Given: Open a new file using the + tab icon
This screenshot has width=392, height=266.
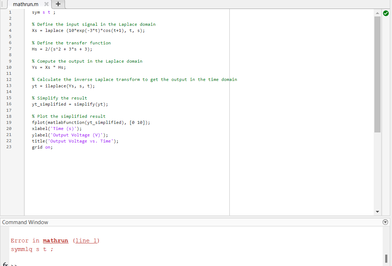Looking at the screenshot, I should pos(58,5).
